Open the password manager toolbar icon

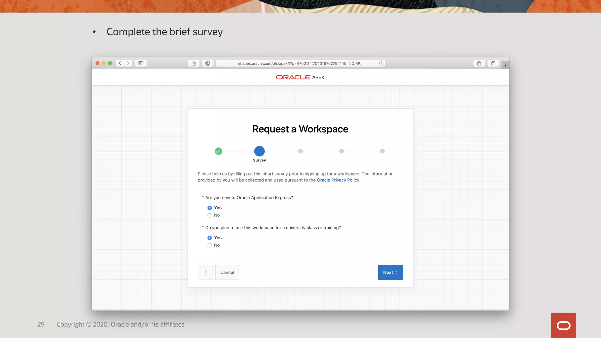[x=208, y=63]
